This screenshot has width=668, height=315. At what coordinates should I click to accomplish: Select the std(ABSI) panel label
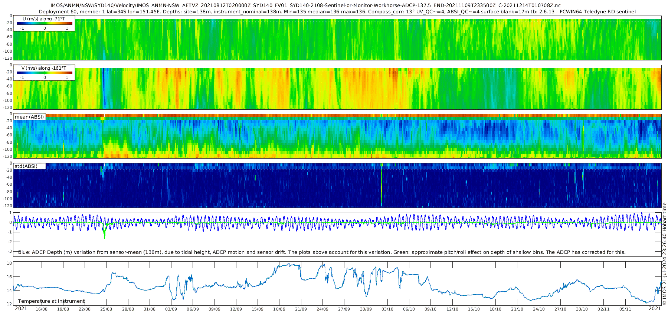point(26,166)
